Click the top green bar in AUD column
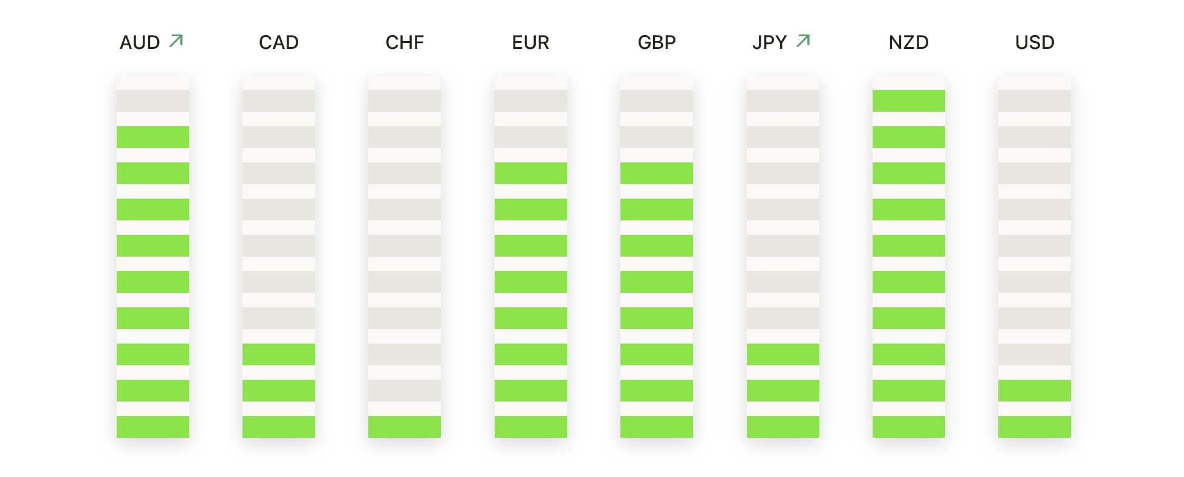This screenshot has width=1184, height=477. click(153, 137)
